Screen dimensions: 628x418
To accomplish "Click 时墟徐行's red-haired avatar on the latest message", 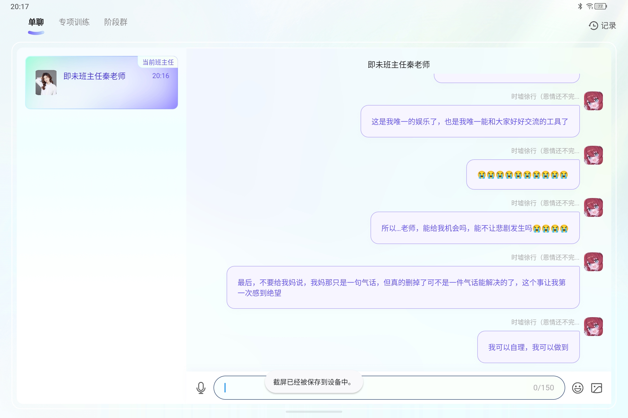I will pyautogui.click(x=594, y=327).
